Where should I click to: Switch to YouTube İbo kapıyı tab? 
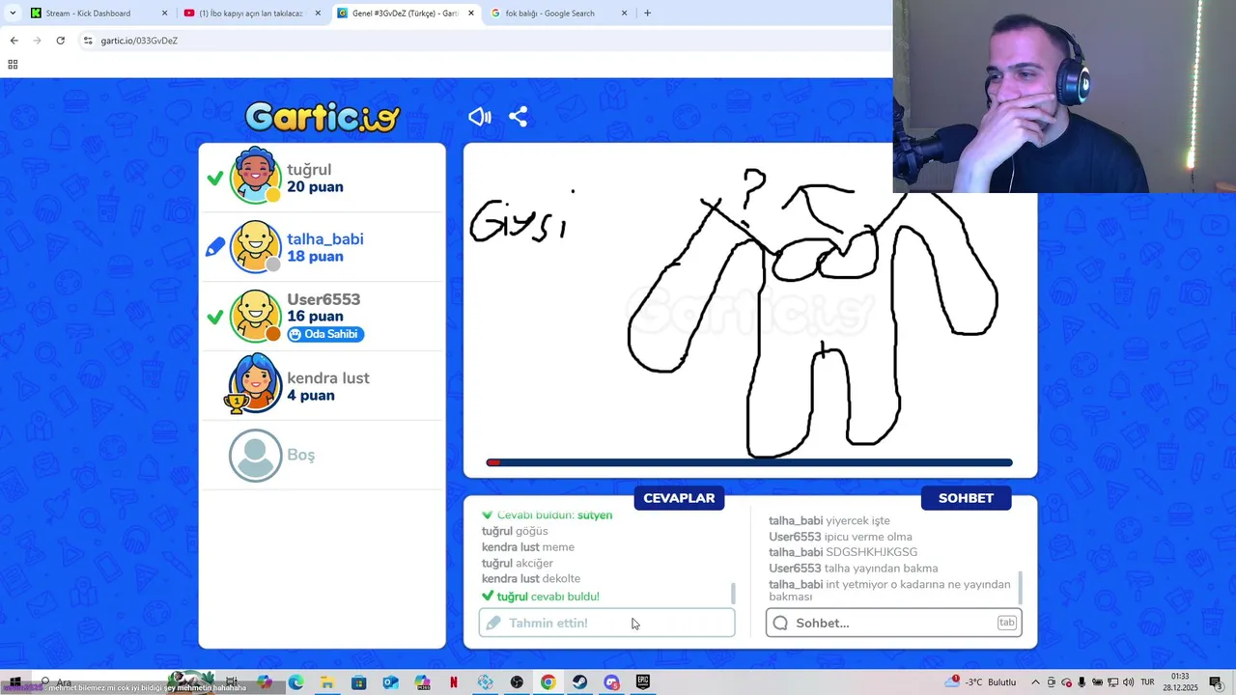pyautogui.click(x=252, y=14)
